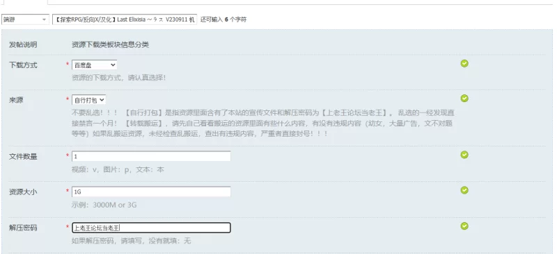Click the 资源大小 field label

click(23, 192)
